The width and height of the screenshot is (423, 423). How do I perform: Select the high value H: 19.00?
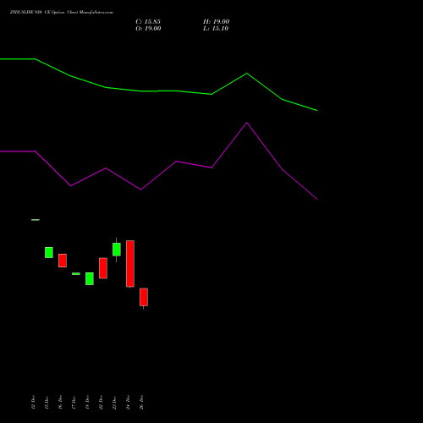click(x=217, y=22)
